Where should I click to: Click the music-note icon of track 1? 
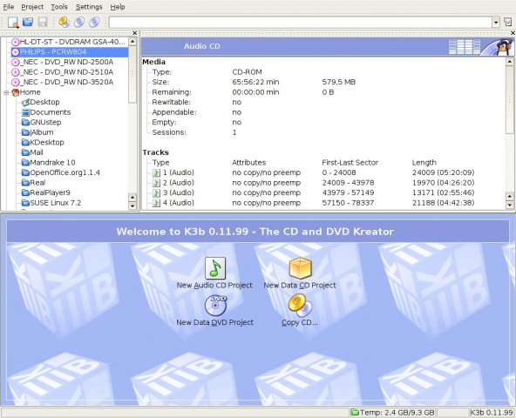157,172
